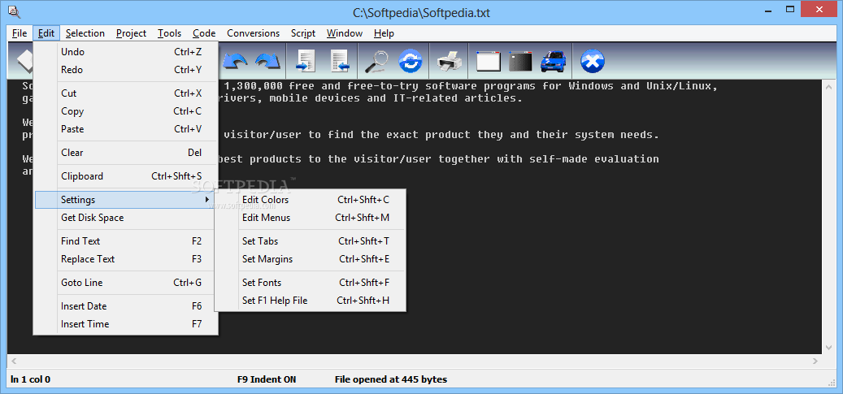Screen dimensions: 843x394
Task: Click the outdent text toolbar icon
Action: point(340,61)
